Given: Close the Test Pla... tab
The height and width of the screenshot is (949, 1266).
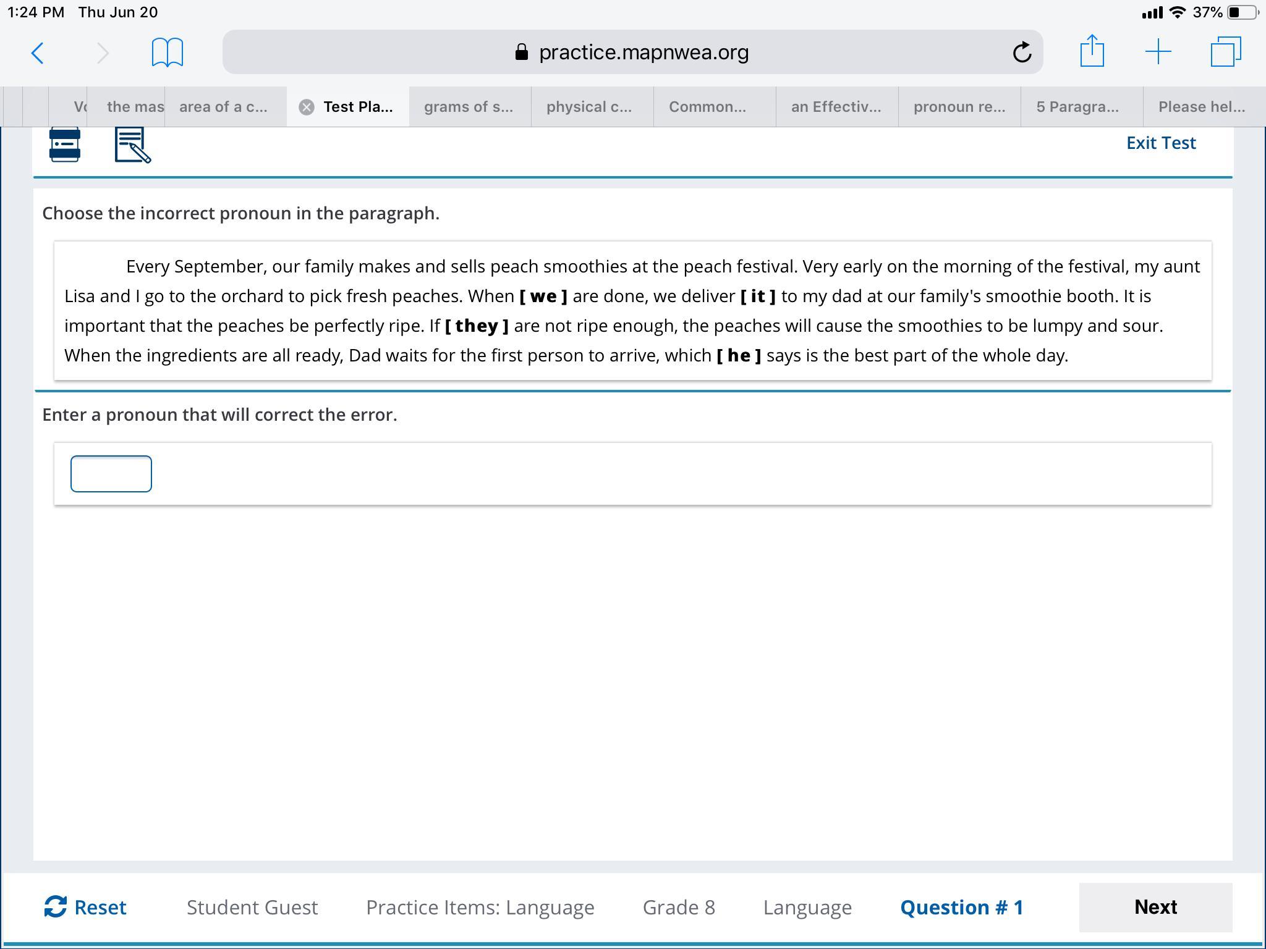Looking at the screenshot, I should pos(306,108).
